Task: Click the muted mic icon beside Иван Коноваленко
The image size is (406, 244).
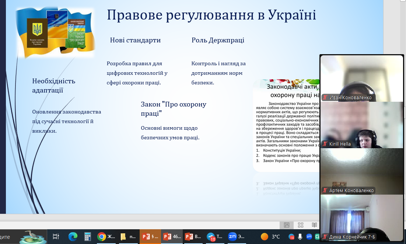Action: pos(325,98)
